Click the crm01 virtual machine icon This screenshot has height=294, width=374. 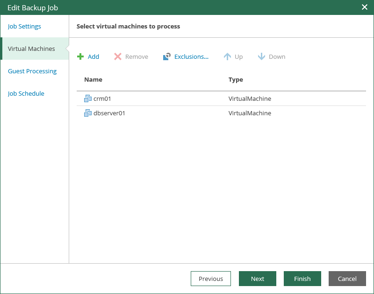[x=88, y=98]
